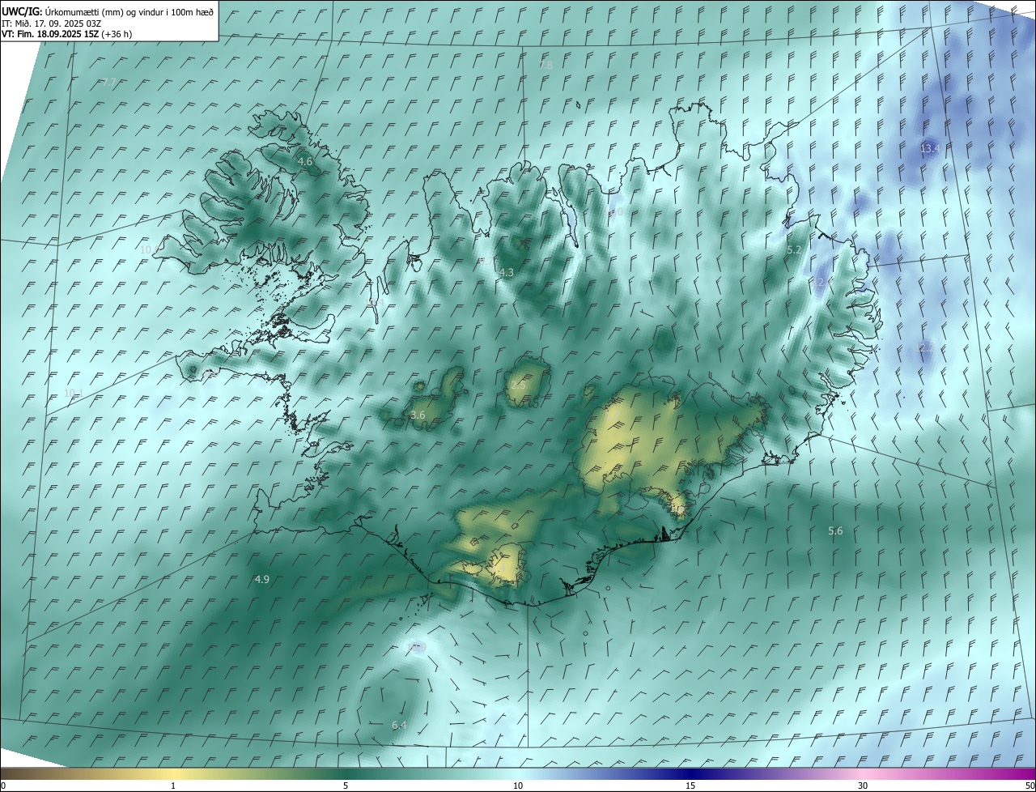Click the 30 tick on color scale
Screen dimensions: 1036x792
point(863,786)
